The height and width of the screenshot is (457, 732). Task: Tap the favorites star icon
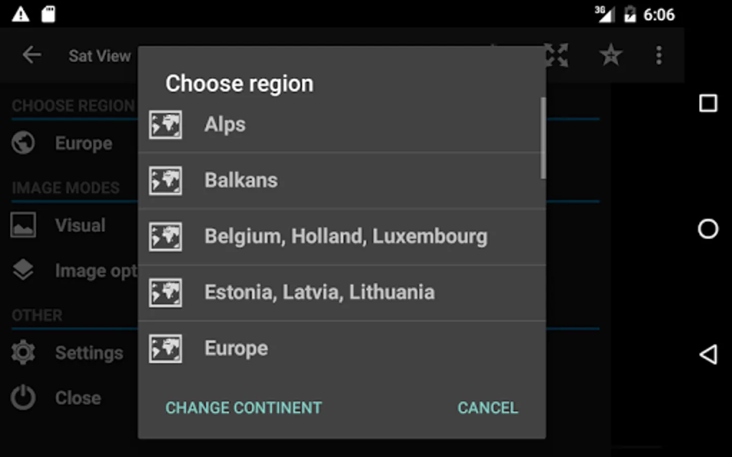click(611, 55)
